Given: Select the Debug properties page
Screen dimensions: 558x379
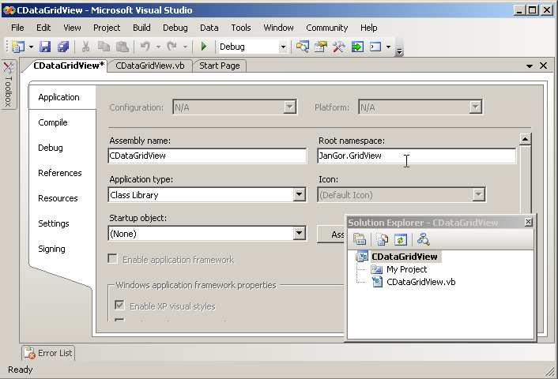Looking at the screenshot, I should point(51,148).
